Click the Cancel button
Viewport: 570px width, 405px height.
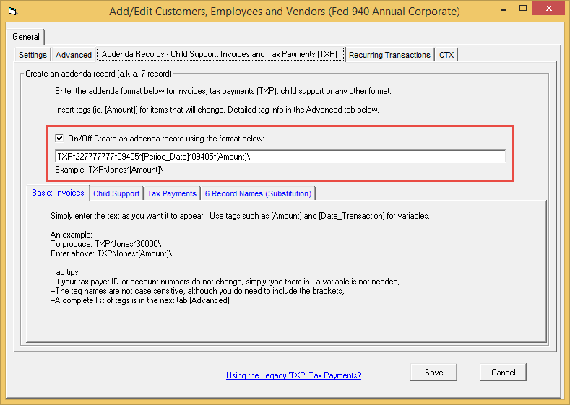pyautogui.click(x=503, y=373)
